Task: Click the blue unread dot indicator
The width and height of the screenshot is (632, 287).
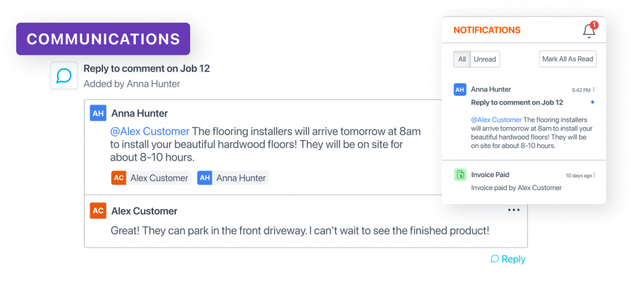Action: pyautogui.click(x=592, y=102)
